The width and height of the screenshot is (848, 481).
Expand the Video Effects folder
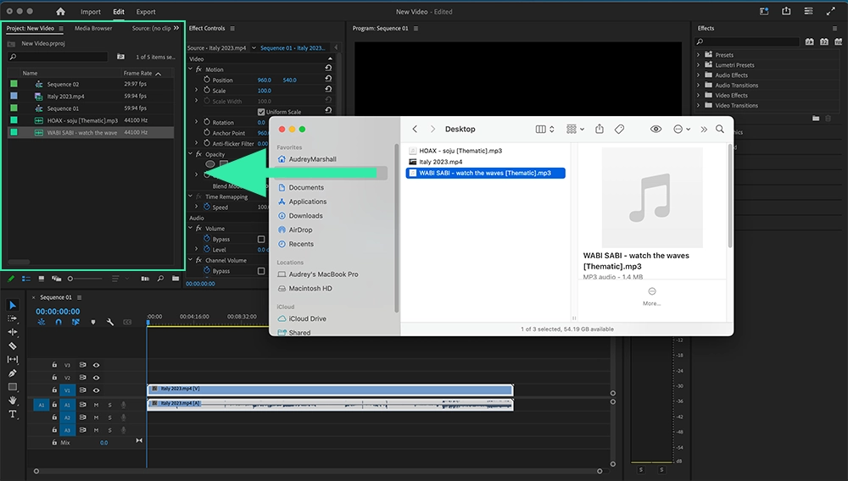698,95
